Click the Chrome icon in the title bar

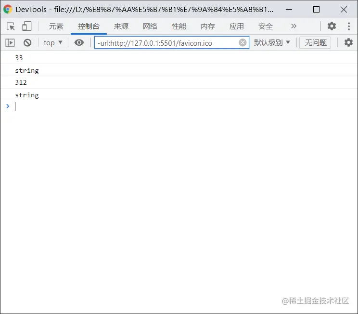click(x=8, y=9)
